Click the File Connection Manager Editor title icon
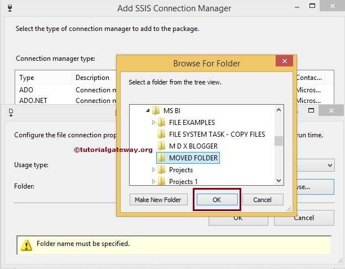 (x=11, y=113)
